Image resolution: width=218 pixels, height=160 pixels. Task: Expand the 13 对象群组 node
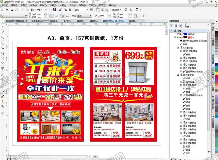point(181,61)
